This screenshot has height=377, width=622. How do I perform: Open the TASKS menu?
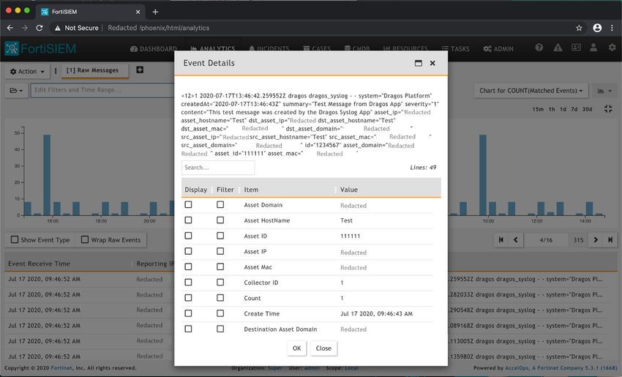click(x=455, y=48)
